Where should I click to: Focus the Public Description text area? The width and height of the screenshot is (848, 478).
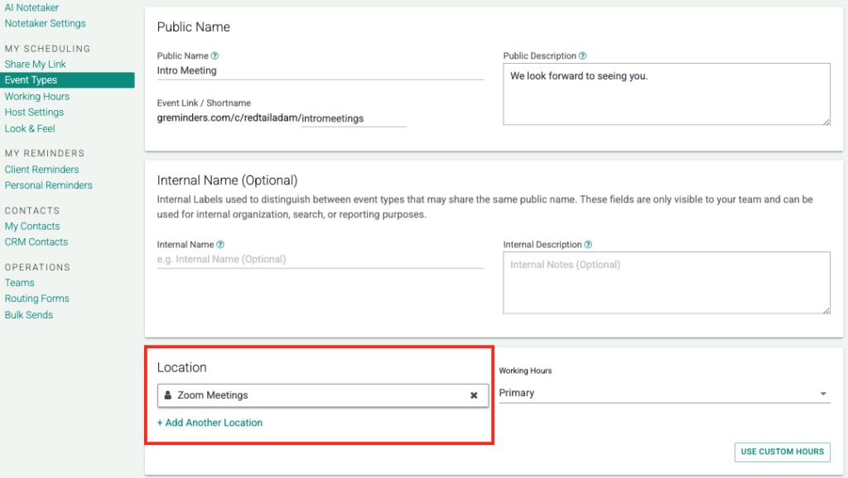pyautogui.click(x=666, y=94)
